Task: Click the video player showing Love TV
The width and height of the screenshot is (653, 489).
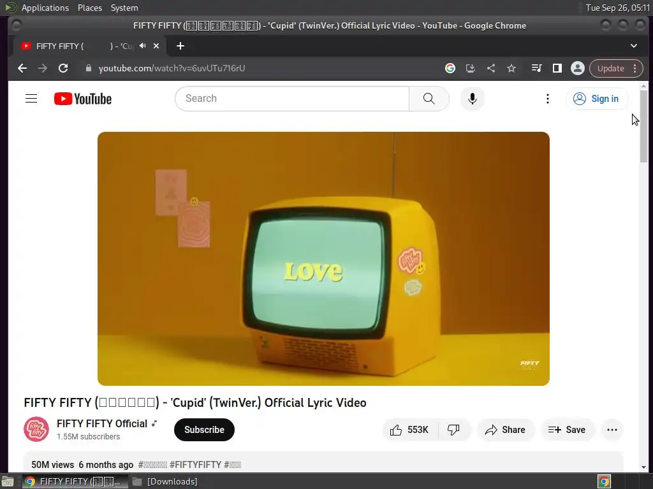Action: pyautogui.click(x=323, y=259)
